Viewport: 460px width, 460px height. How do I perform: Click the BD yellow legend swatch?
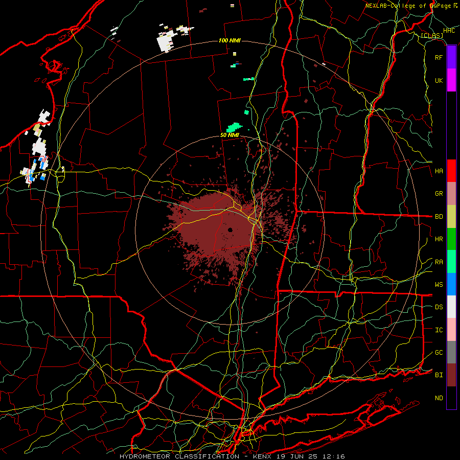[451, 217]
